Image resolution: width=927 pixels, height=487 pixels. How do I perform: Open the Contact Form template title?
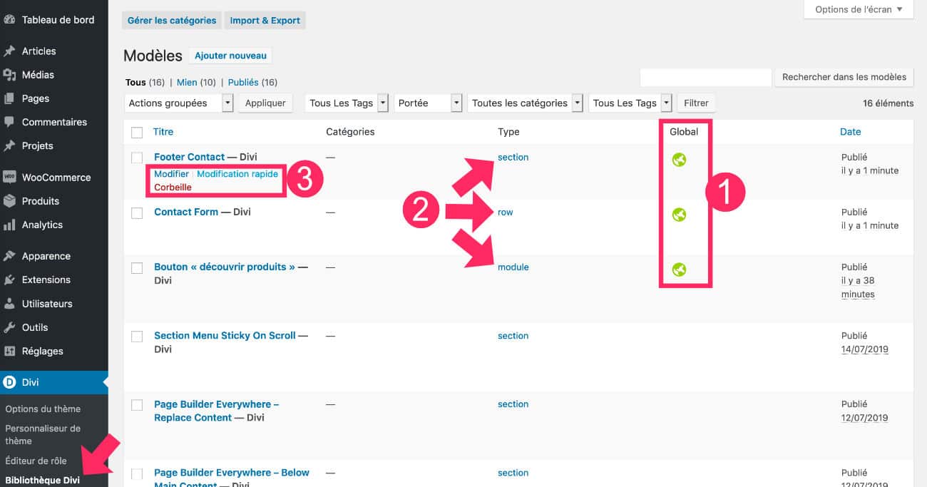click(x=186, y=212)
